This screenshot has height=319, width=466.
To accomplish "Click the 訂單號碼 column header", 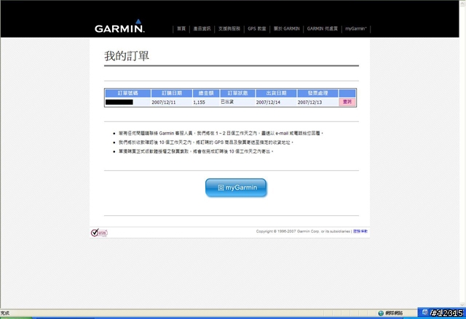I will coord(128,93).
